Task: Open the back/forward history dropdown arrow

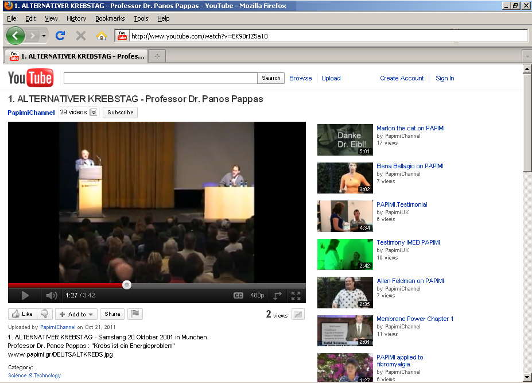Action: click(44, 35)
